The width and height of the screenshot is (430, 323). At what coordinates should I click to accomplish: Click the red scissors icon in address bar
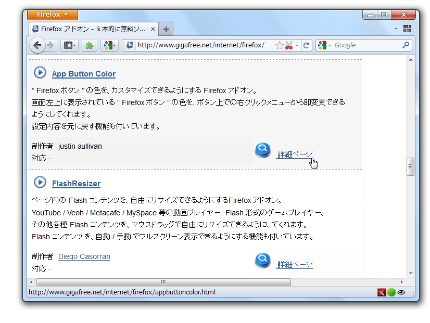[x=289, y=45]
